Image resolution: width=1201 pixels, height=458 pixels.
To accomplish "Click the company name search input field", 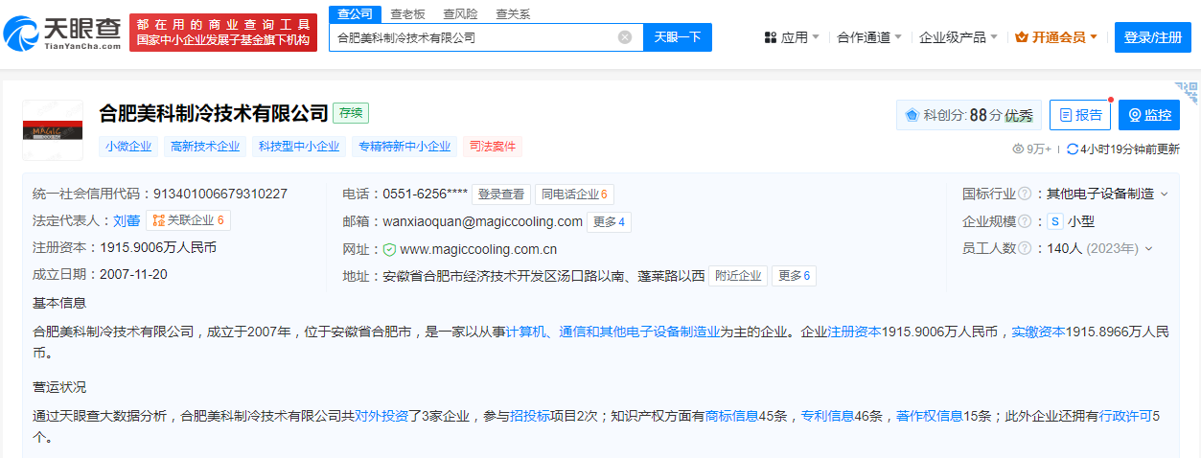I will pyautogui.click(x=474, y=37).
